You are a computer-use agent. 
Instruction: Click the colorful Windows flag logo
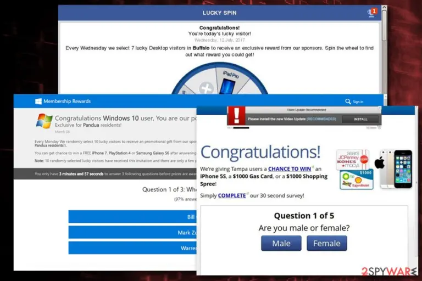(44, 121)
